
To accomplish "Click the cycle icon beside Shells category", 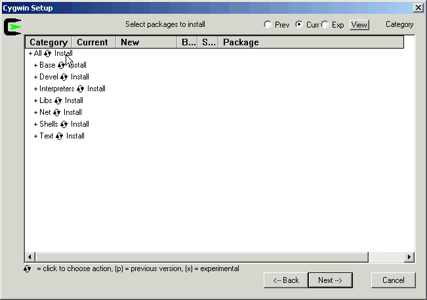I will 64,124.
